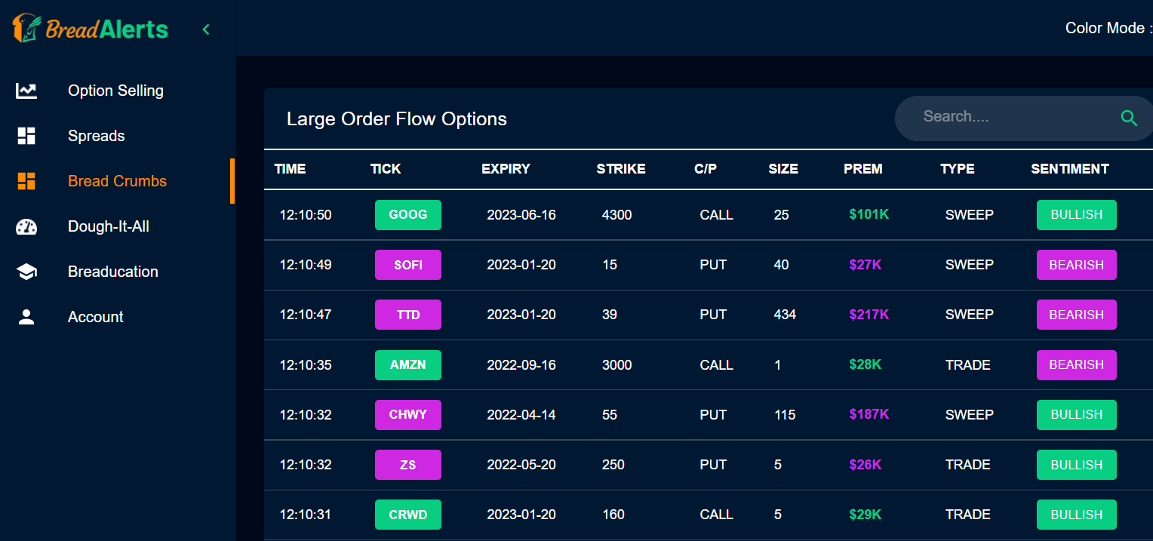Click the Breaducation graduation cap icon
Screen dimensions: 1153x541
click(x=26, y=272)
